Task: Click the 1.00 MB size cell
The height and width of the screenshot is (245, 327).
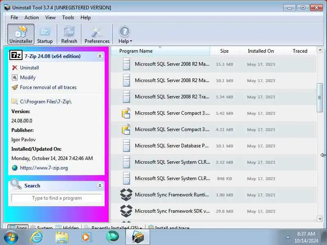Action: pos(224,195)
